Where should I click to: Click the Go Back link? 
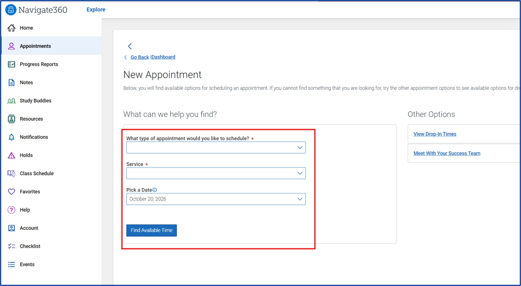tap(139, 57)
